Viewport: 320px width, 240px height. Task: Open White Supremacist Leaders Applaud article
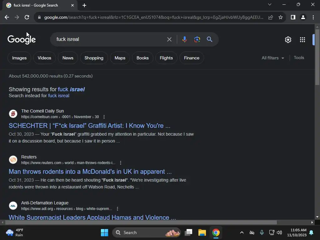(x=92, y=217)
